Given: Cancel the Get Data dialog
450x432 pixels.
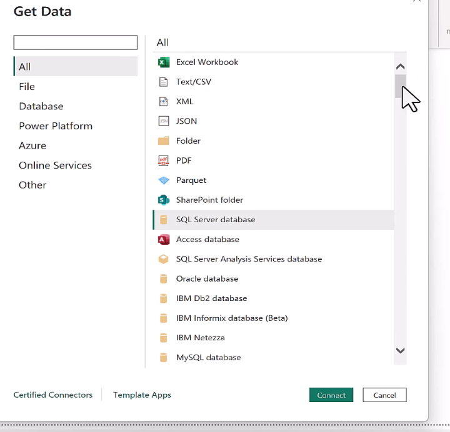Looking at the screenshot, I should [x=384, y=395].
